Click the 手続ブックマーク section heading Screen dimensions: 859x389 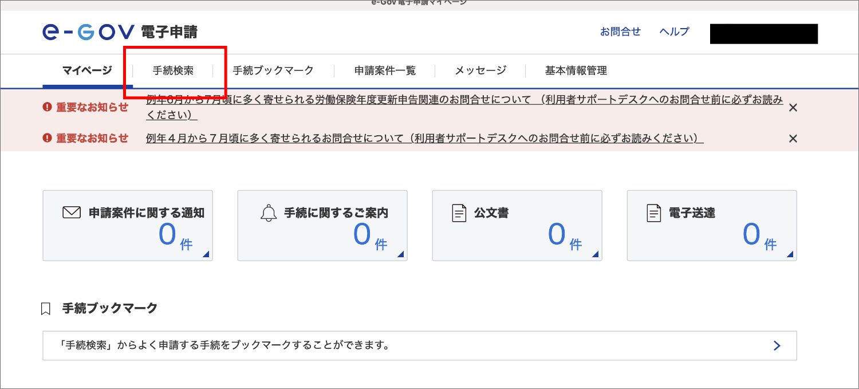click(109, 308)
